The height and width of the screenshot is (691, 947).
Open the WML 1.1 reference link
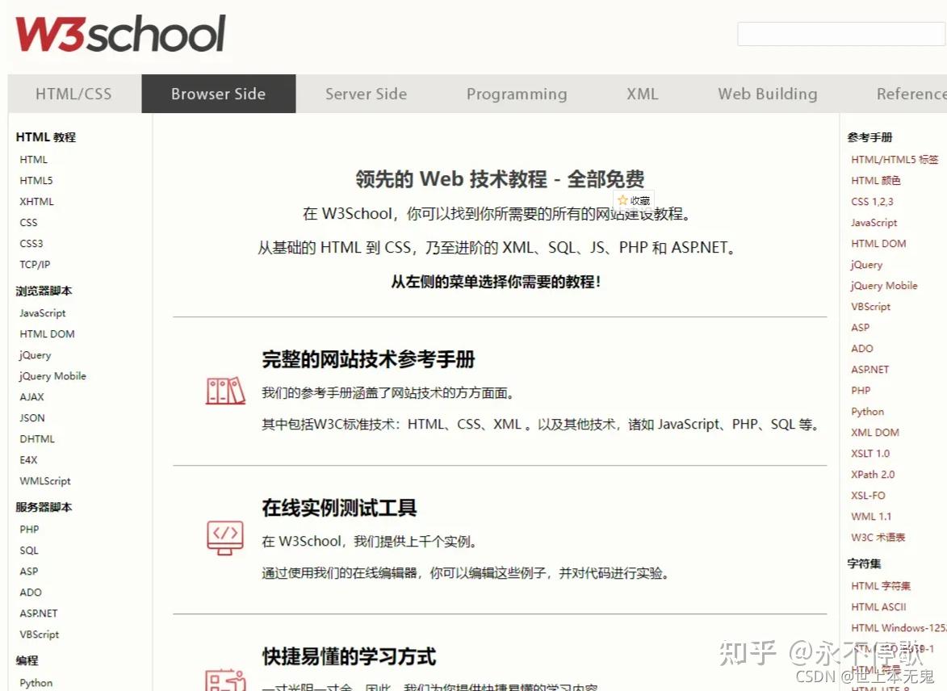pos(871,517)
